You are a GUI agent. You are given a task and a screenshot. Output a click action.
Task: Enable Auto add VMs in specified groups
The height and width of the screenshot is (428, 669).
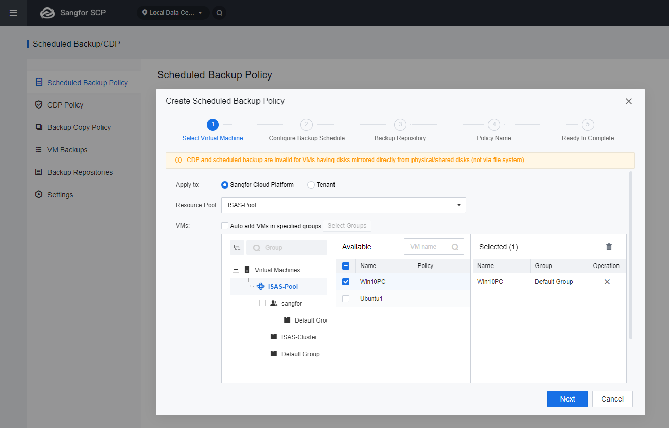(225, 226)
